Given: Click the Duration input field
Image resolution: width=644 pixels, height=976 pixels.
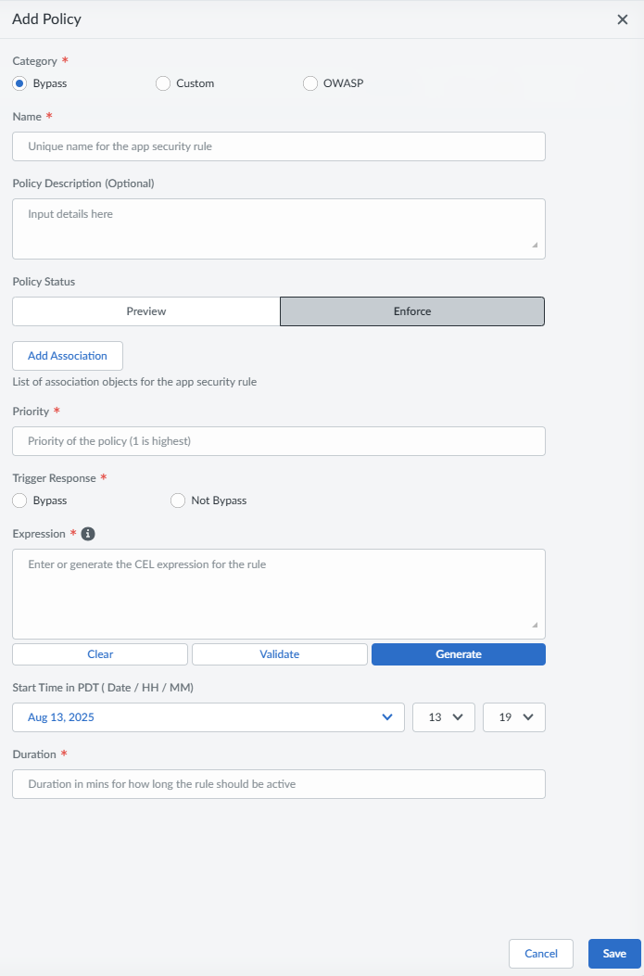Looking at the screenshot, I should coord(278,784).
